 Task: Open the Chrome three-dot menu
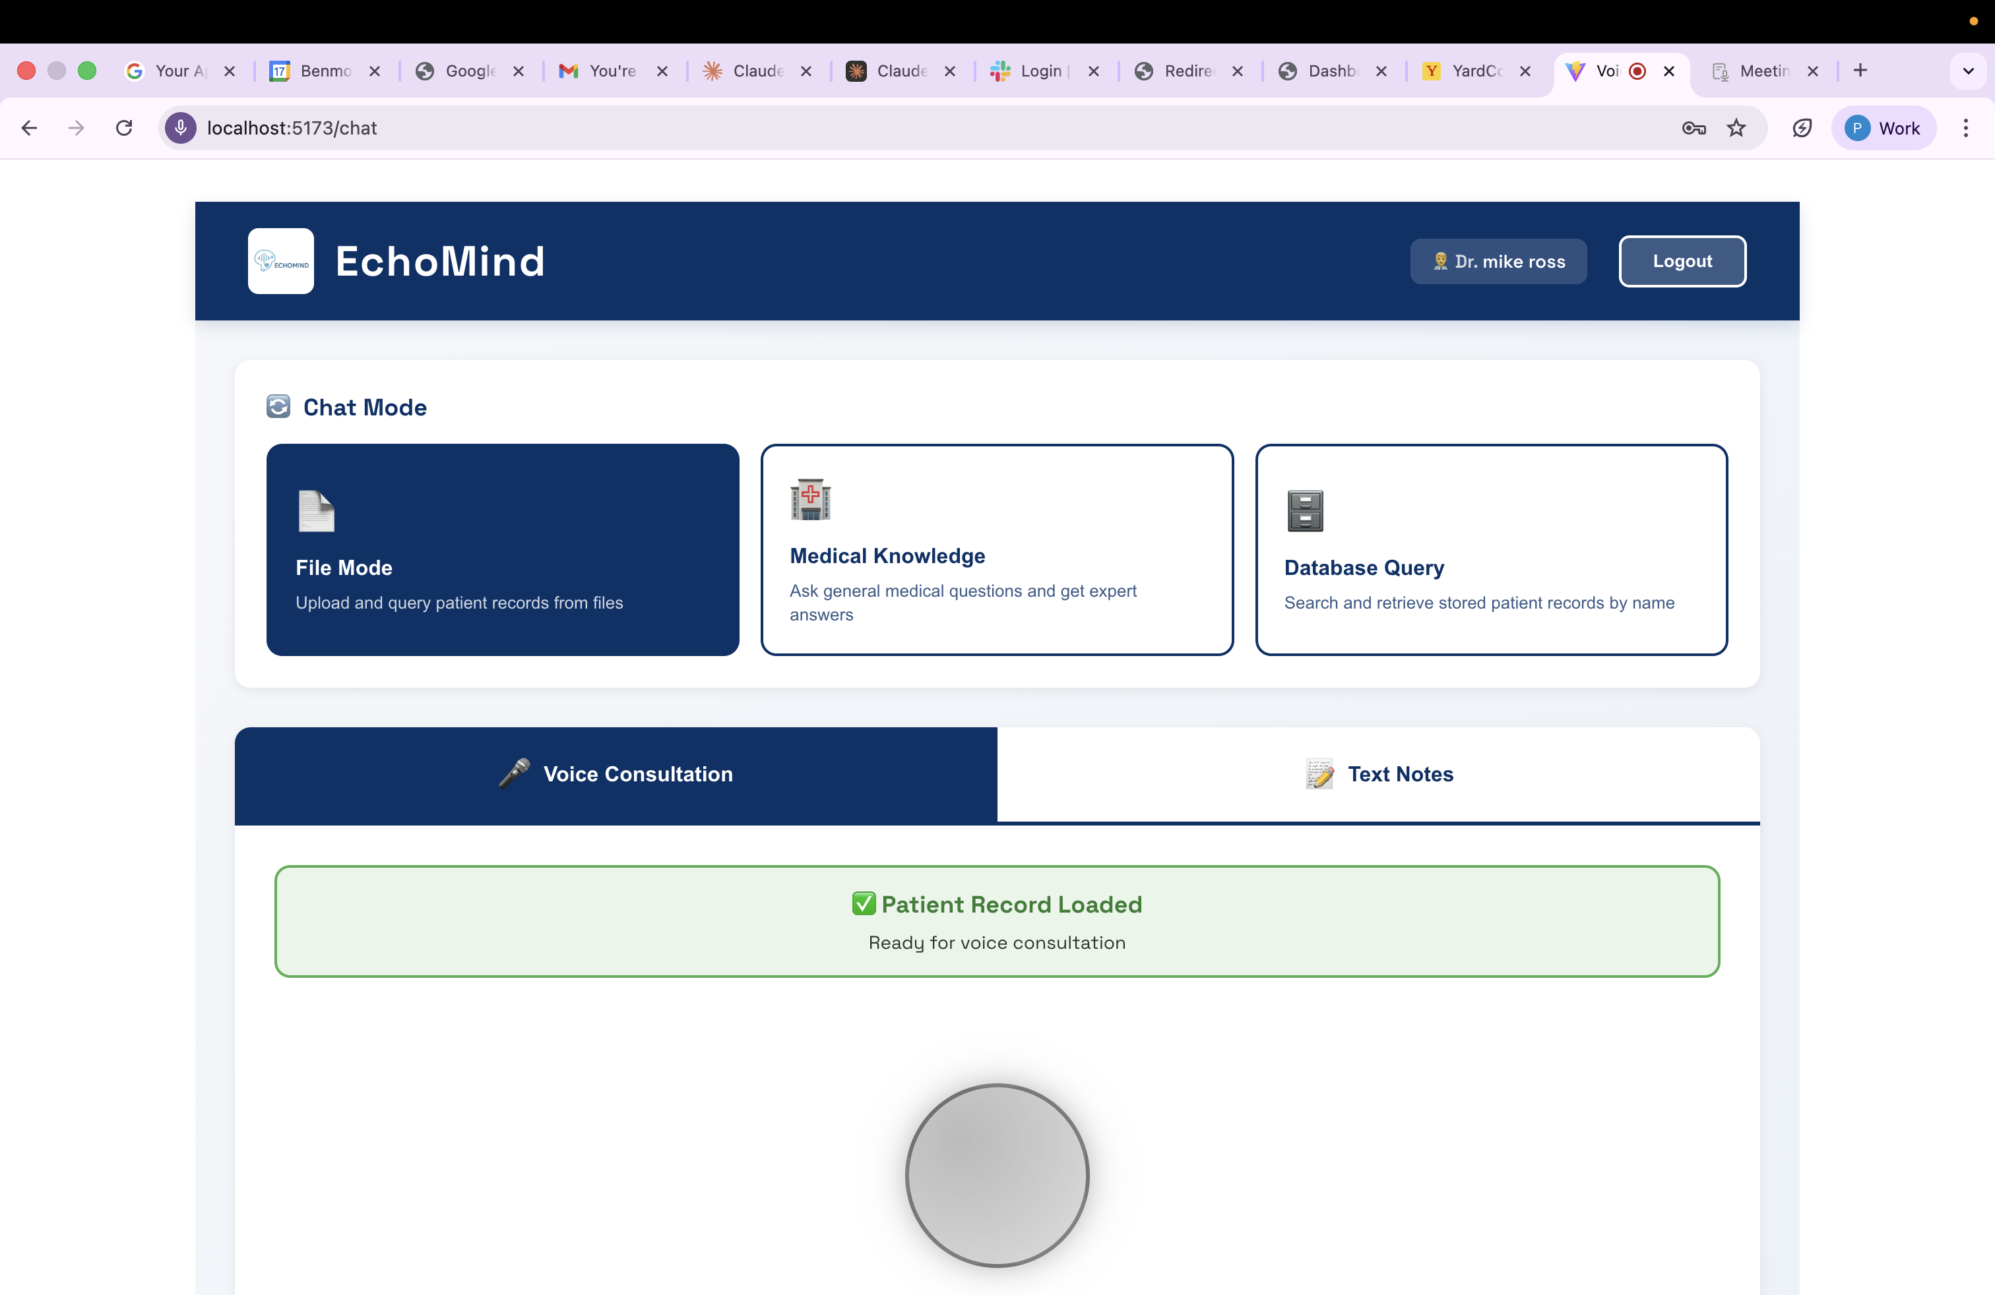pos(1966,128)
